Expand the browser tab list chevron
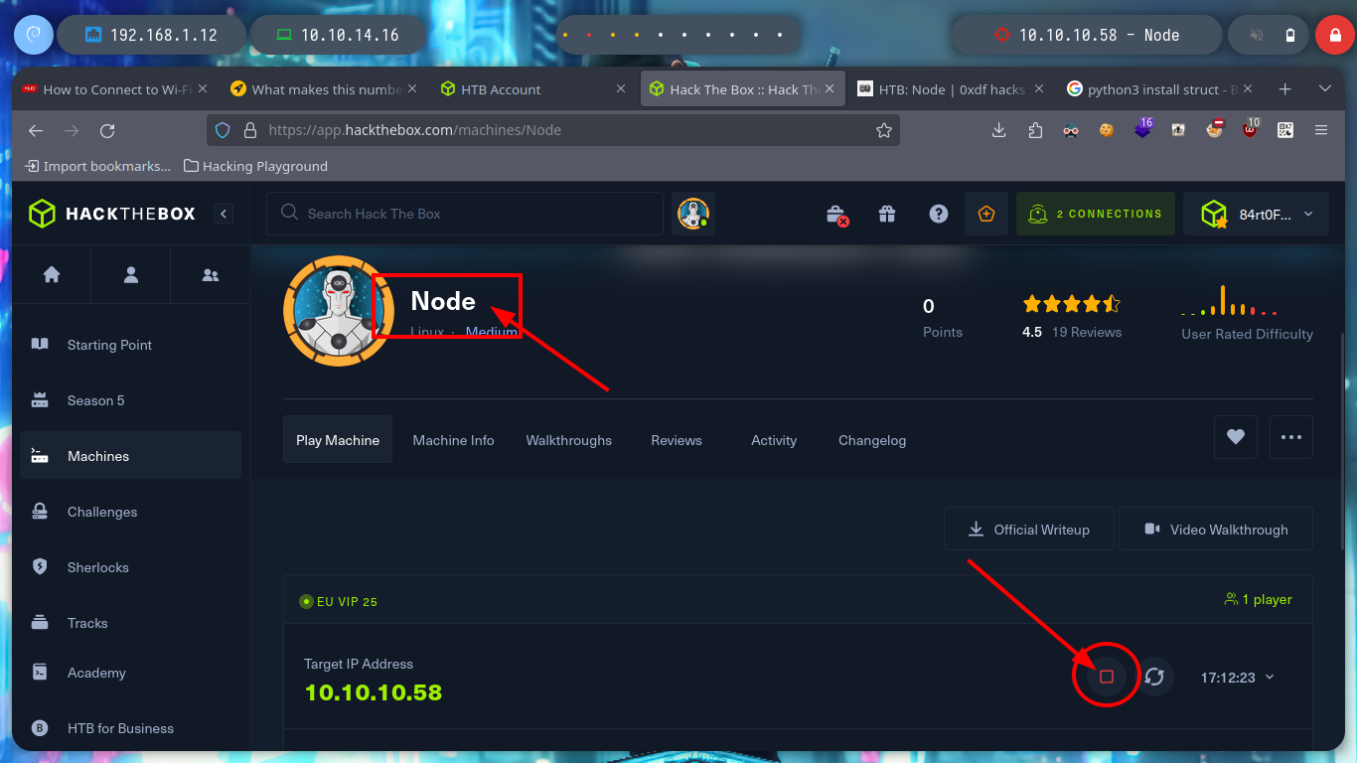Image resolution: width=1357 pixels, height=763 pixels. pyautogui.click(x=1324, y=89)
